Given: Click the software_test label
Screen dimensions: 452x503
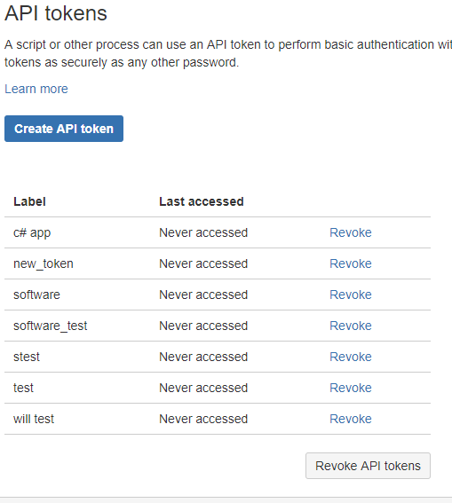Looking at the screenshot, I should pyautogui.click(x=51, y=326).
